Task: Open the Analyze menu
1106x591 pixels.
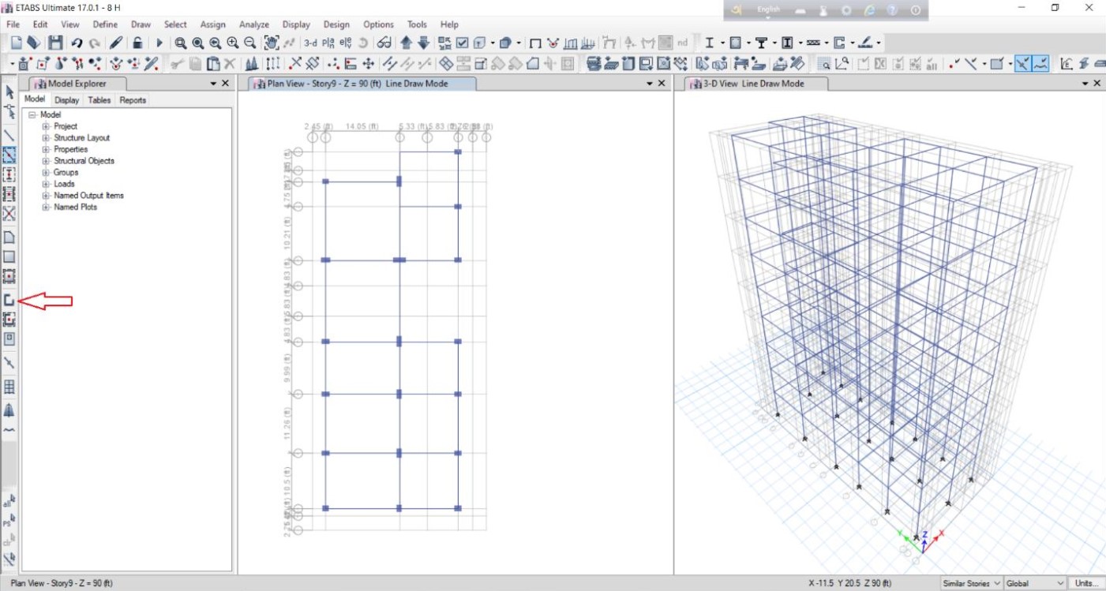Action: (x=254, y=24)
